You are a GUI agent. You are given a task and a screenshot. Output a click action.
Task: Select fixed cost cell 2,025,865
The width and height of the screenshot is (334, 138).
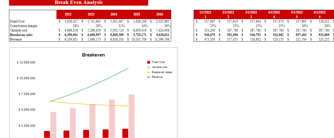(160, 21)
